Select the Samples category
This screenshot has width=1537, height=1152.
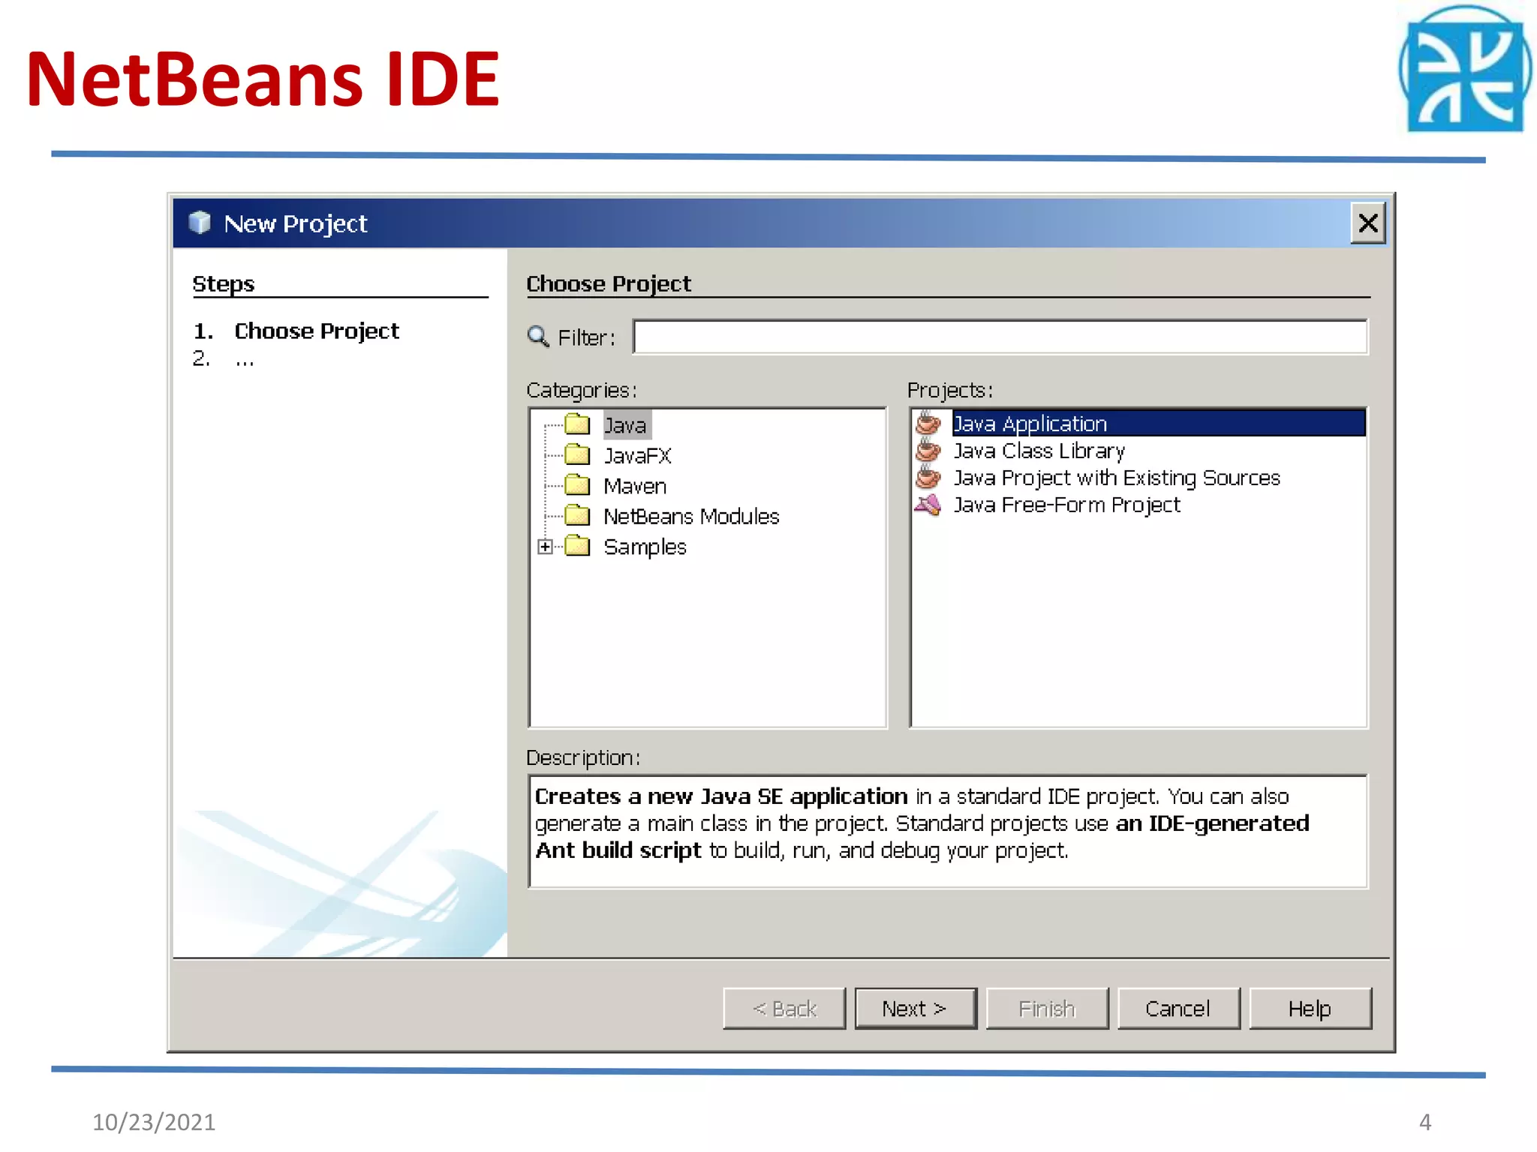[645, 547]
